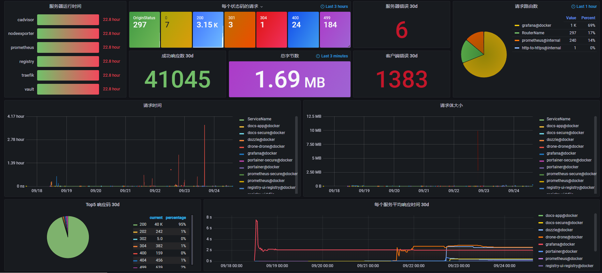The image size is (602, 273).
Task: Click the 请求路由数 pie chart
Action: coord(484,54)
